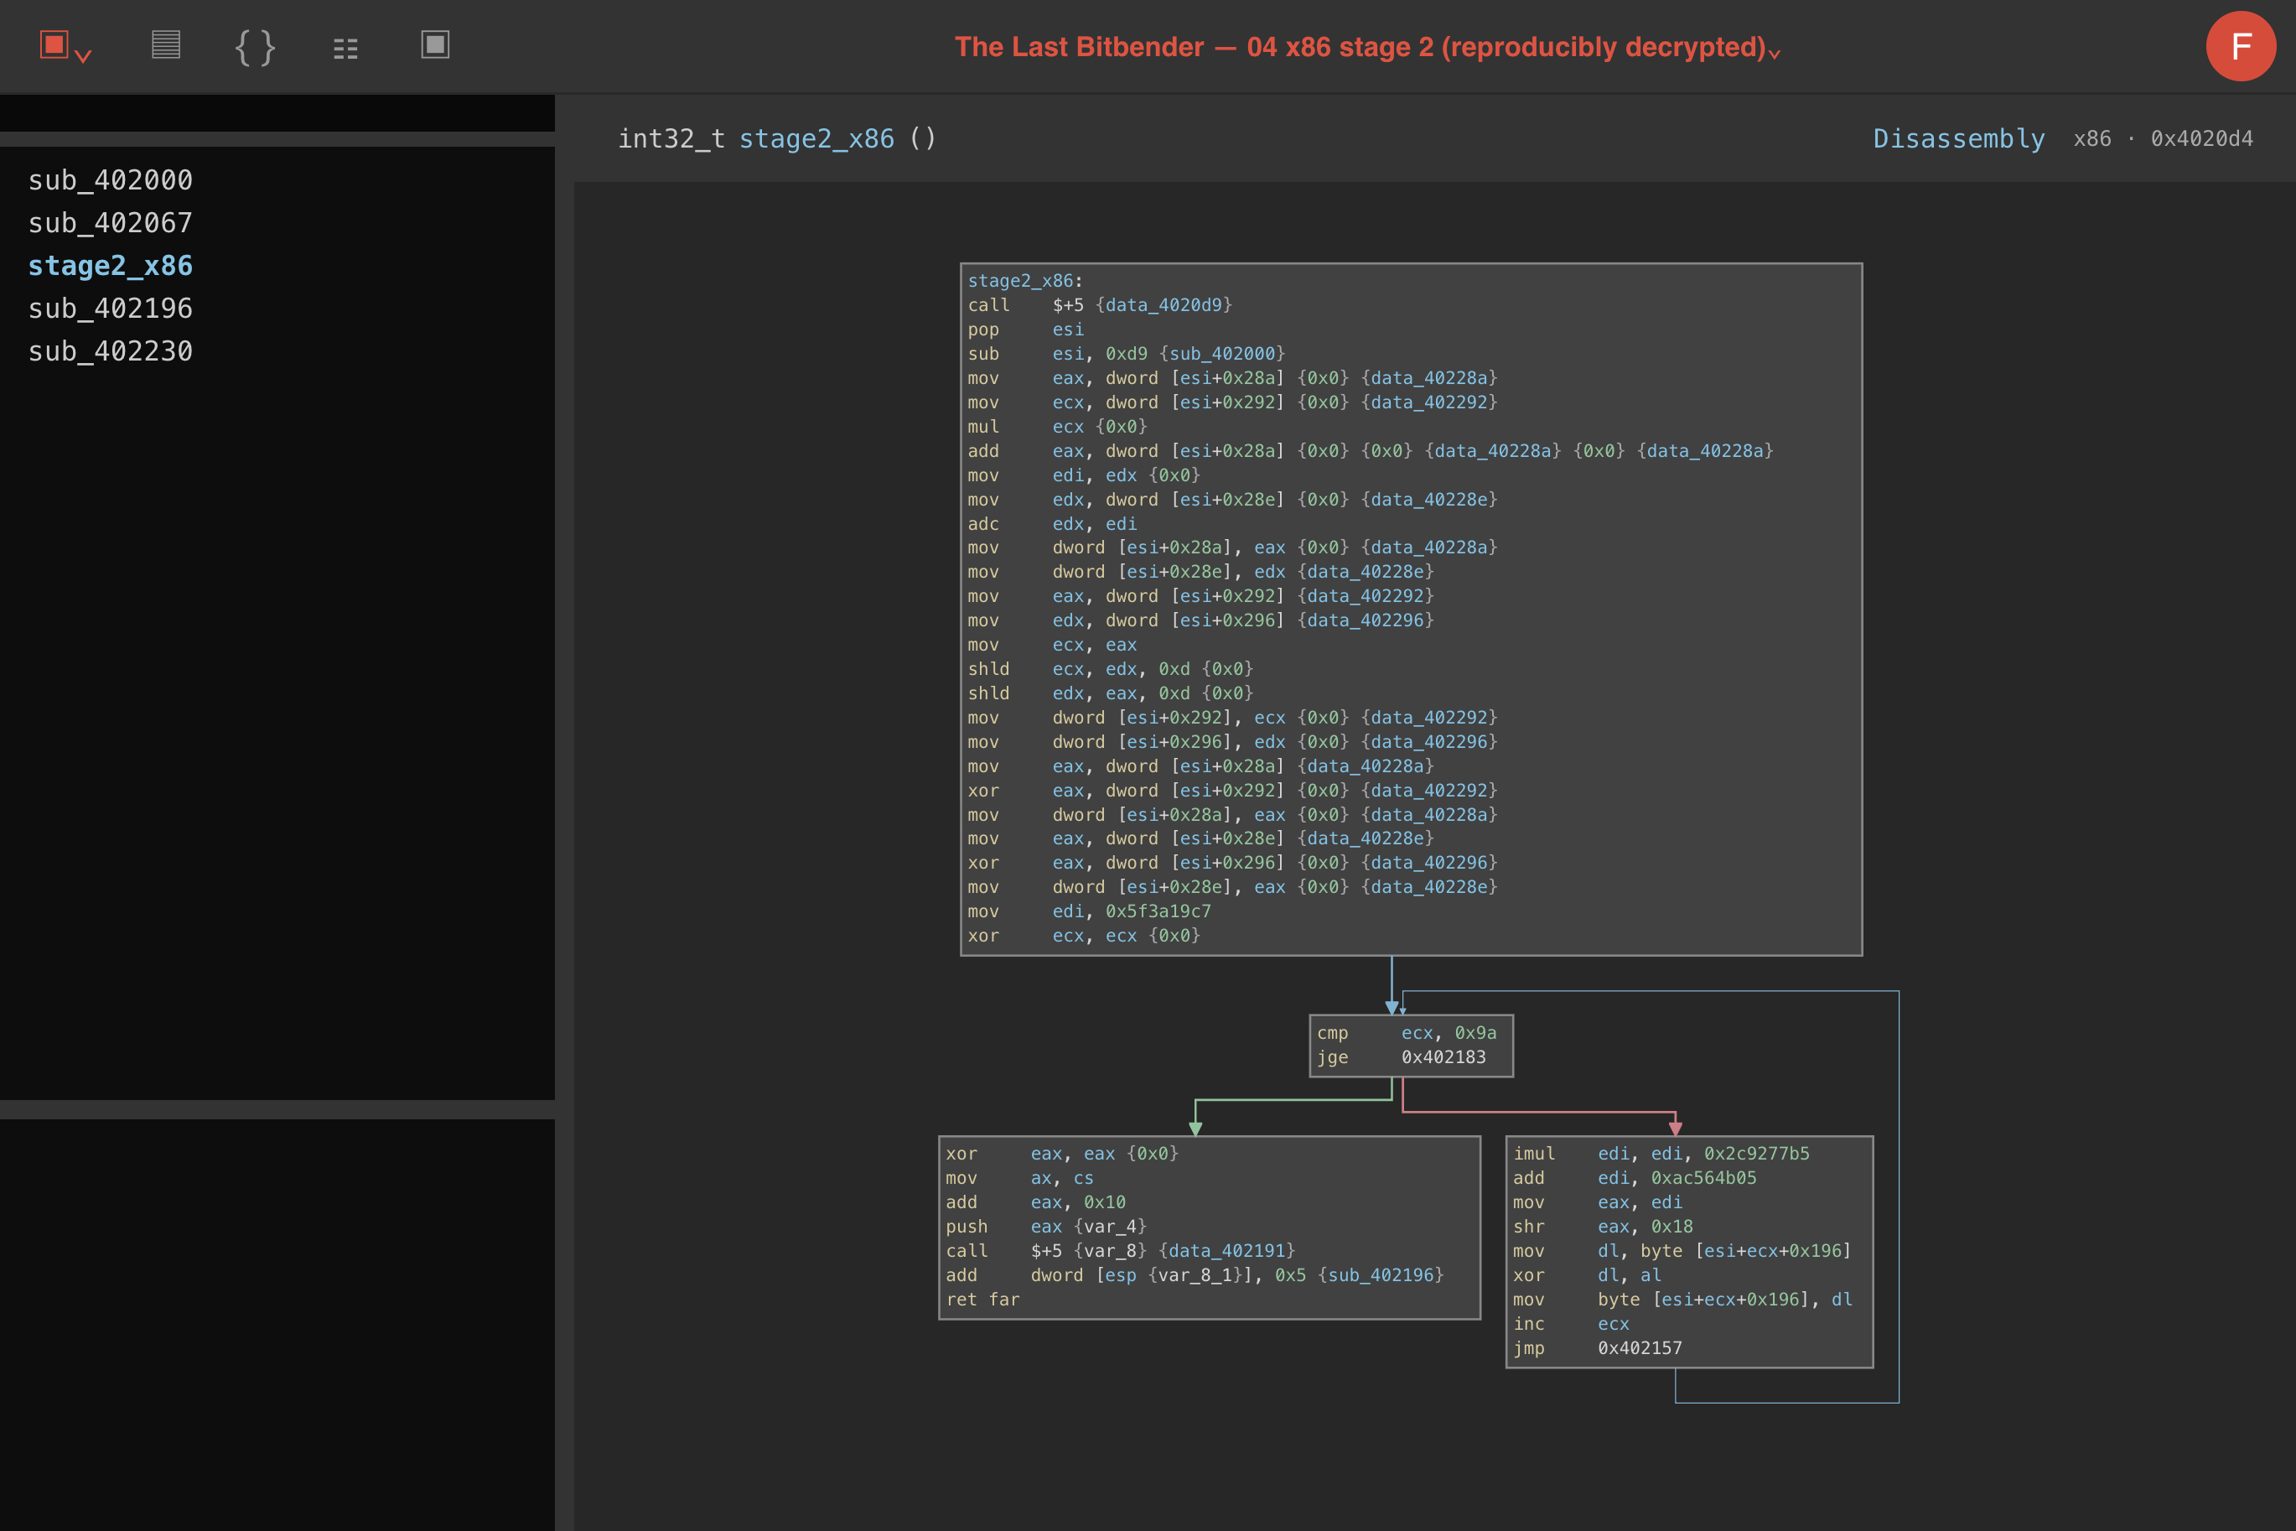Screen dimensions: 2296x1531
Task: Select sub_402000 in the function list
Action: click(111, 180)
